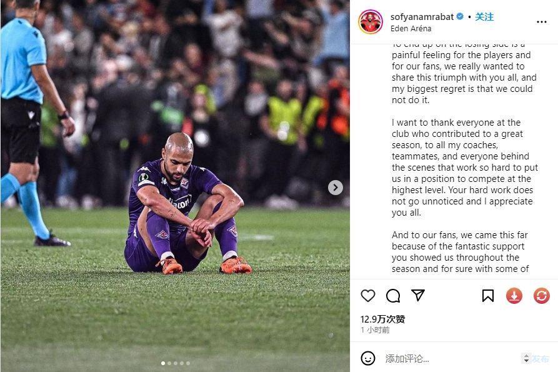Open the sofyanamrabat profile picture

click(371, 22)
